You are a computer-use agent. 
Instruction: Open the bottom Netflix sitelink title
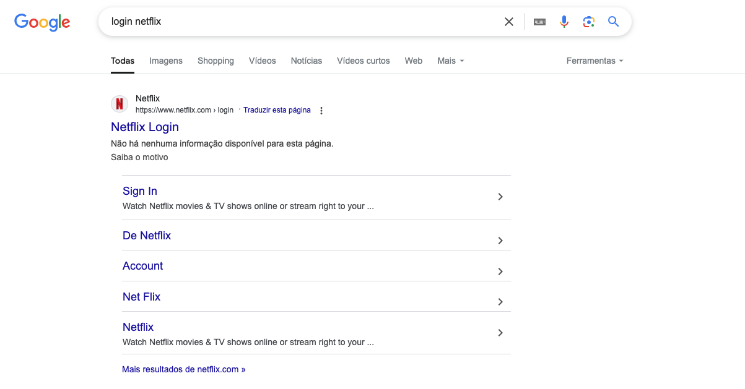tap(138, 327)
